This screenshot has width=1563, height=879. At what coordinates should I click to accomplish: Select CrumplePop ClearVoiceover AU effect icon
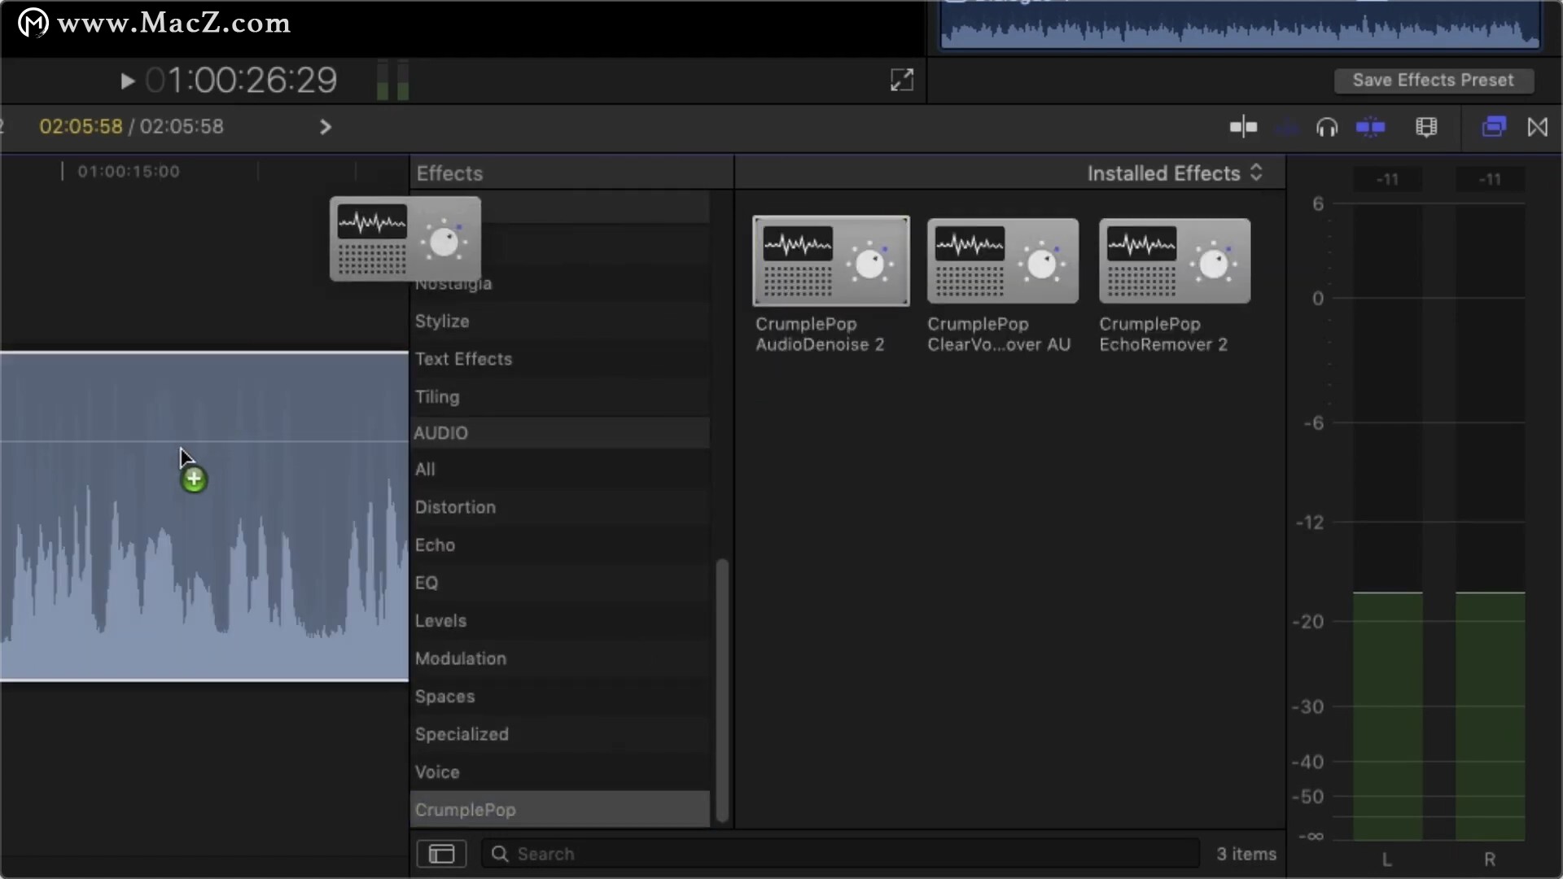(x=1002, y=260)
